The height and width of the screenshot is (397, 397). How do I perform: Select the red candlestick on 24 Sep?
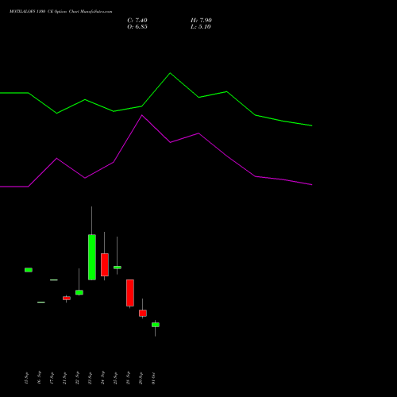105,264
